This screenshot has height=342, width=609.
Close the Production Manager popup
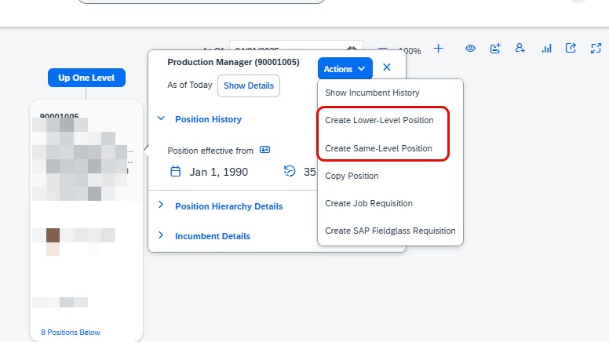click(387, 67)
